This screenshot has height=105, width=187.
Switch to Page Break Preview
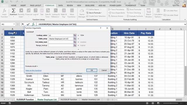pyautogui.click(x=158, y=103)
